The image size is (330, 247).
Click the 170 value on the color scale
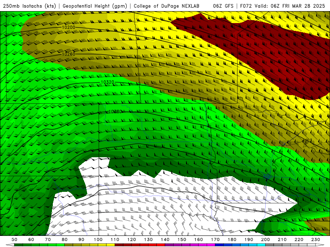pyautogui.click(x=215, y=240)
